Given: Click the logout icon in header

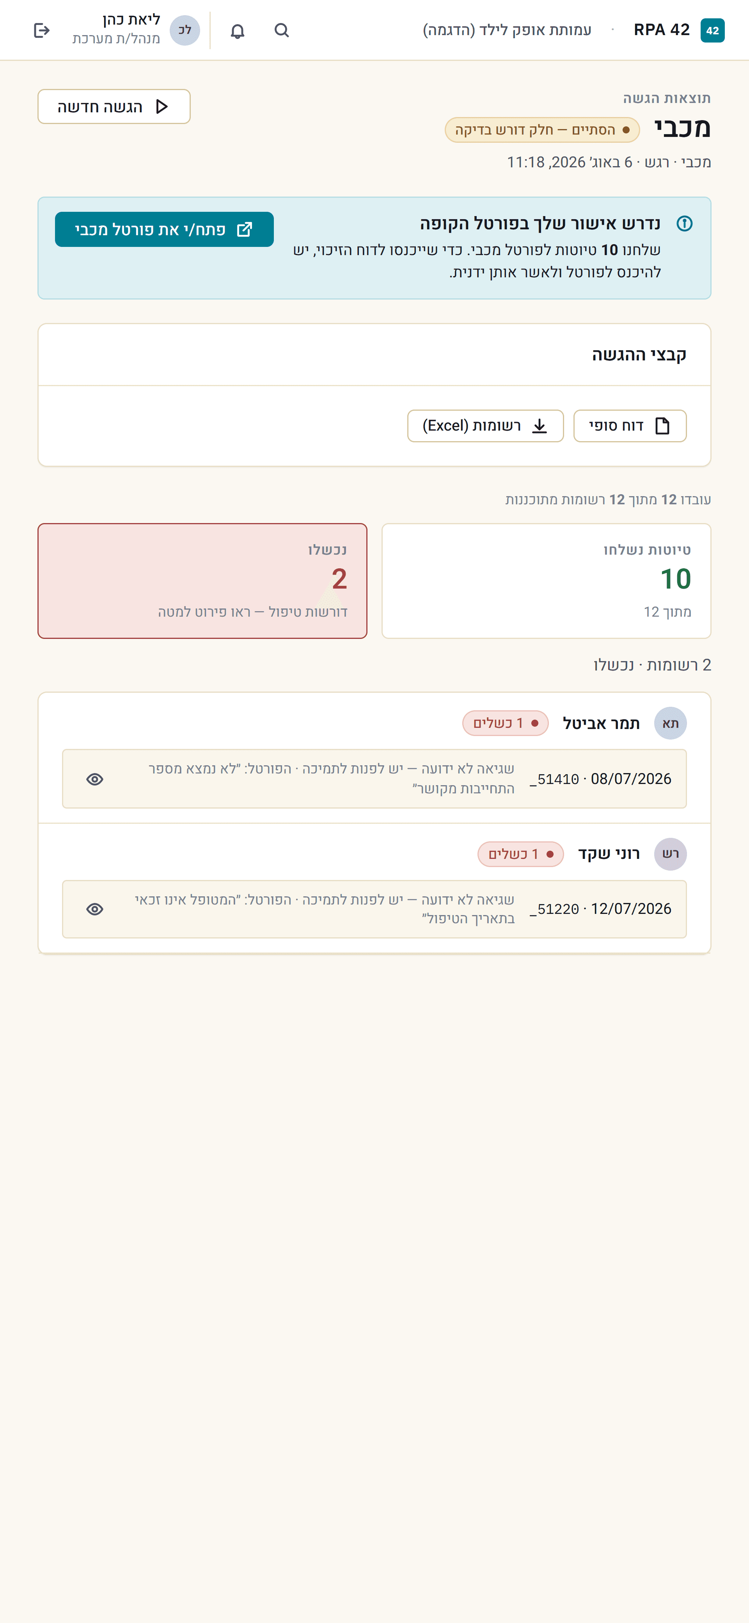Looking at the screenshot, I should pos(42,30).
